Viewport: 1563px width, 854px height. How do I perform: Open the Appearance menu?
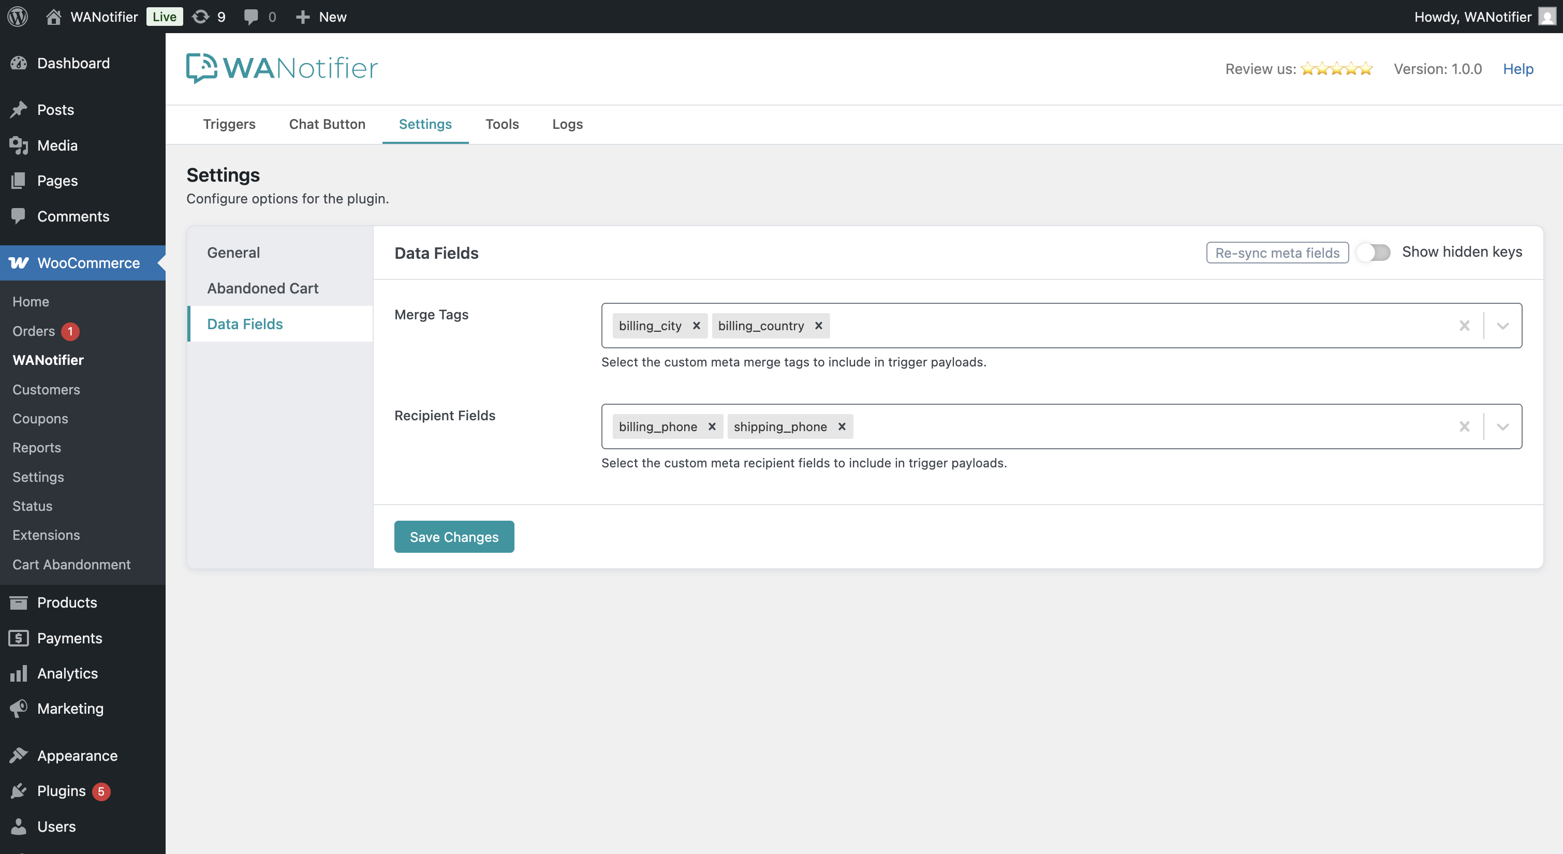77,756
